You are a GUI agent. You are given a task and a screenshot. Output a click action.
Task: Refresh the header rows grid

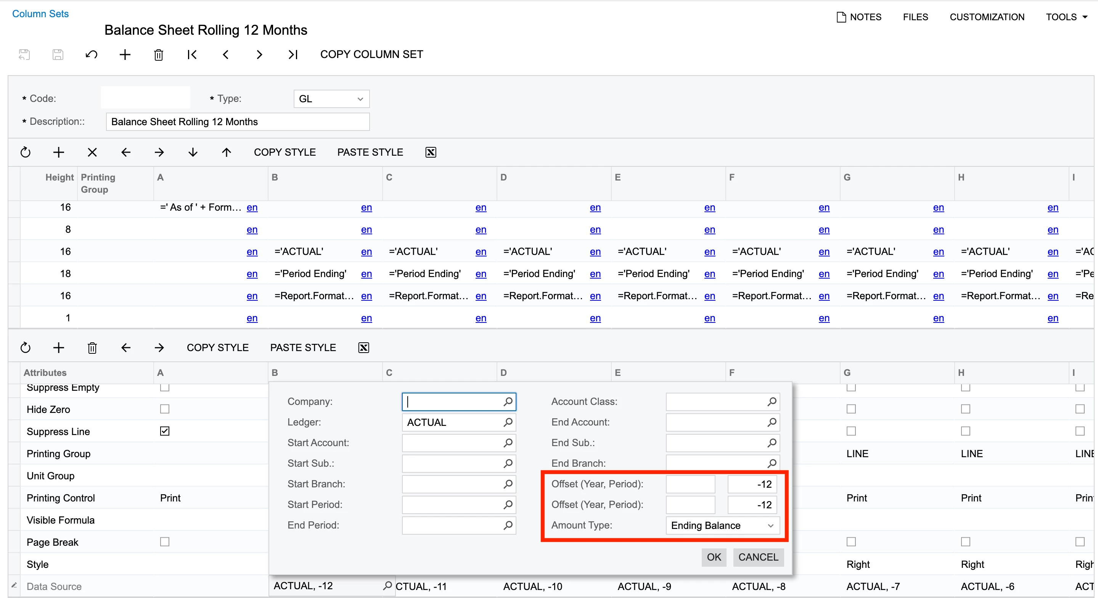tap(26, 152)
